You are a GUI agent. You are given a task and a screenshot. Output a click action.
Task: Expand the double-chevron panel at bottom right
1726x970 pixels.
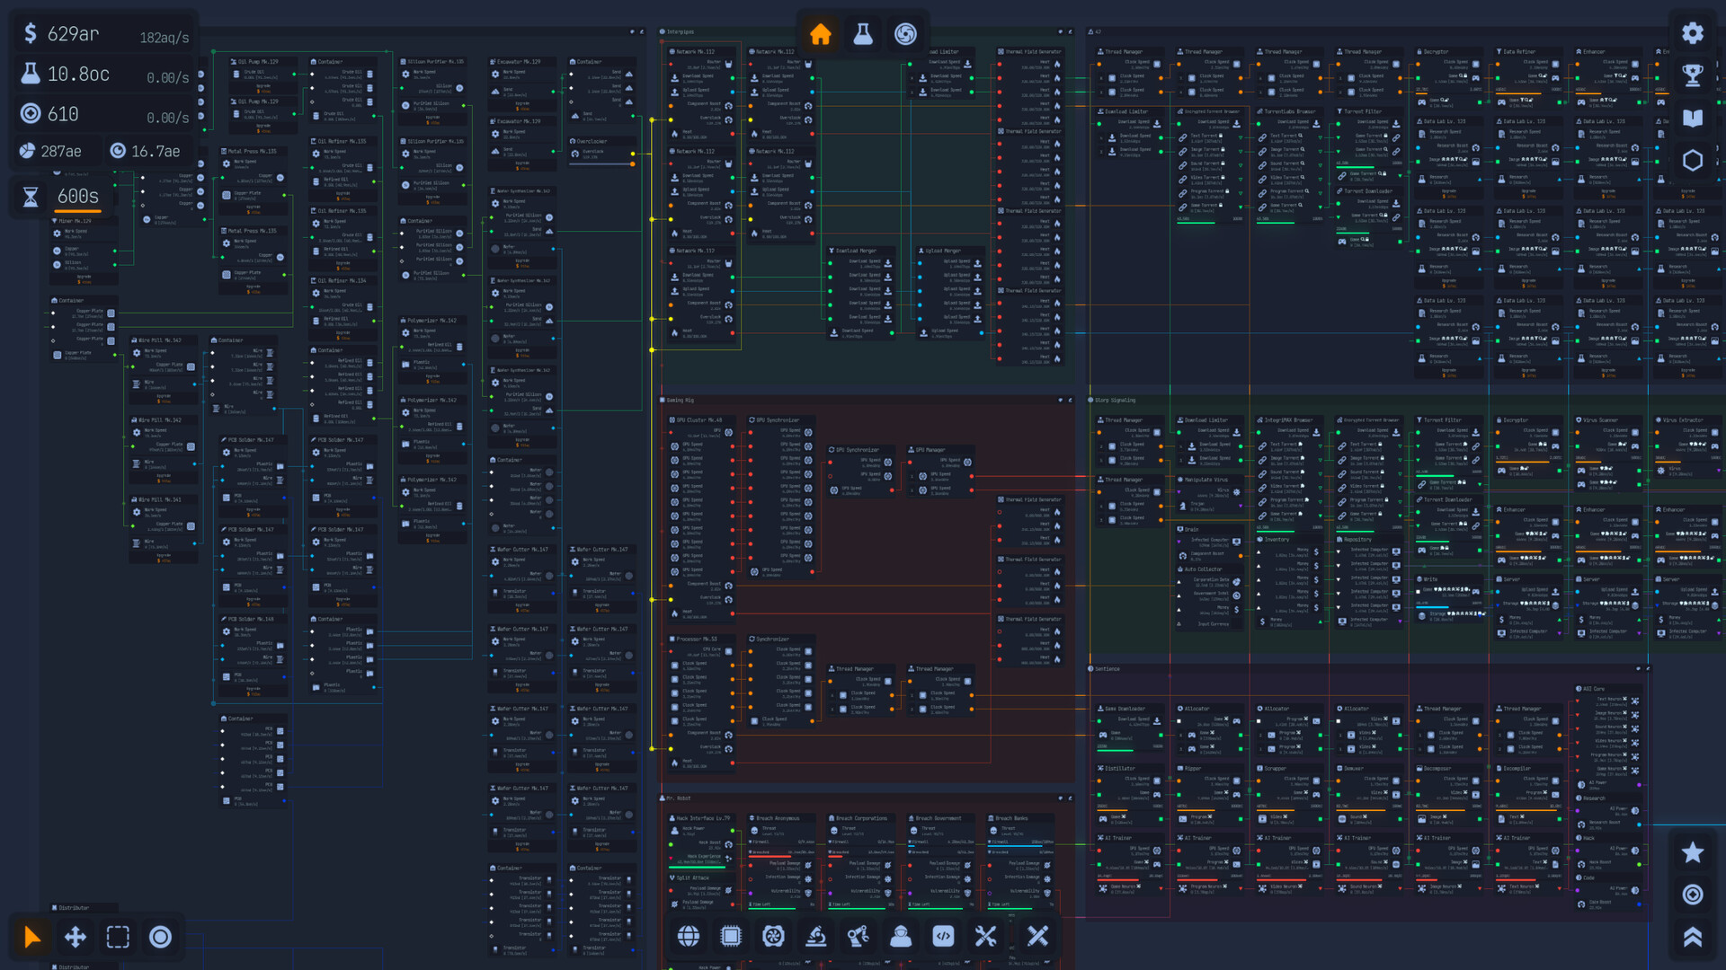point(1692,938)
